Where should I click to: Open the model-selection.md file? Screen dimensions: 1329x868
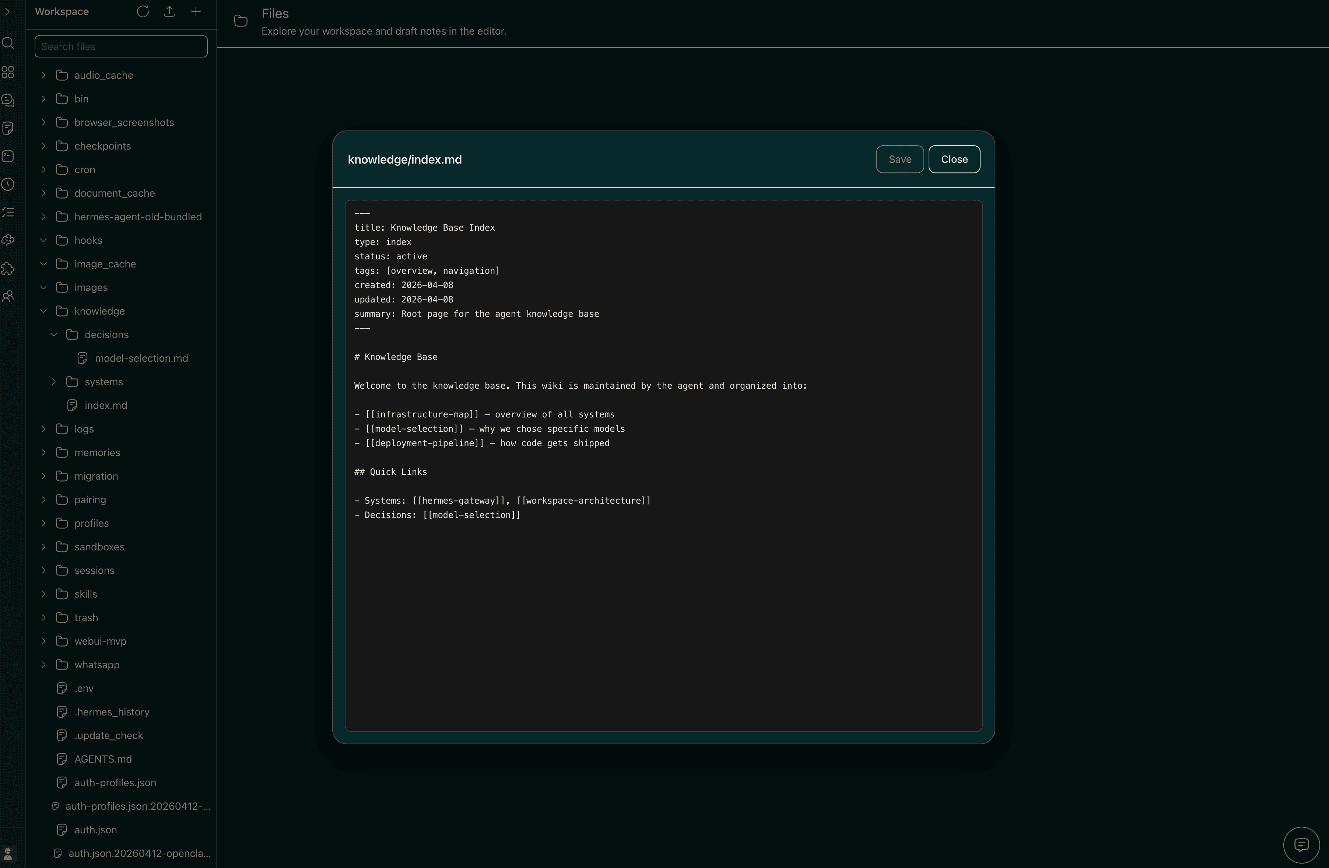[x=141, y=358]
